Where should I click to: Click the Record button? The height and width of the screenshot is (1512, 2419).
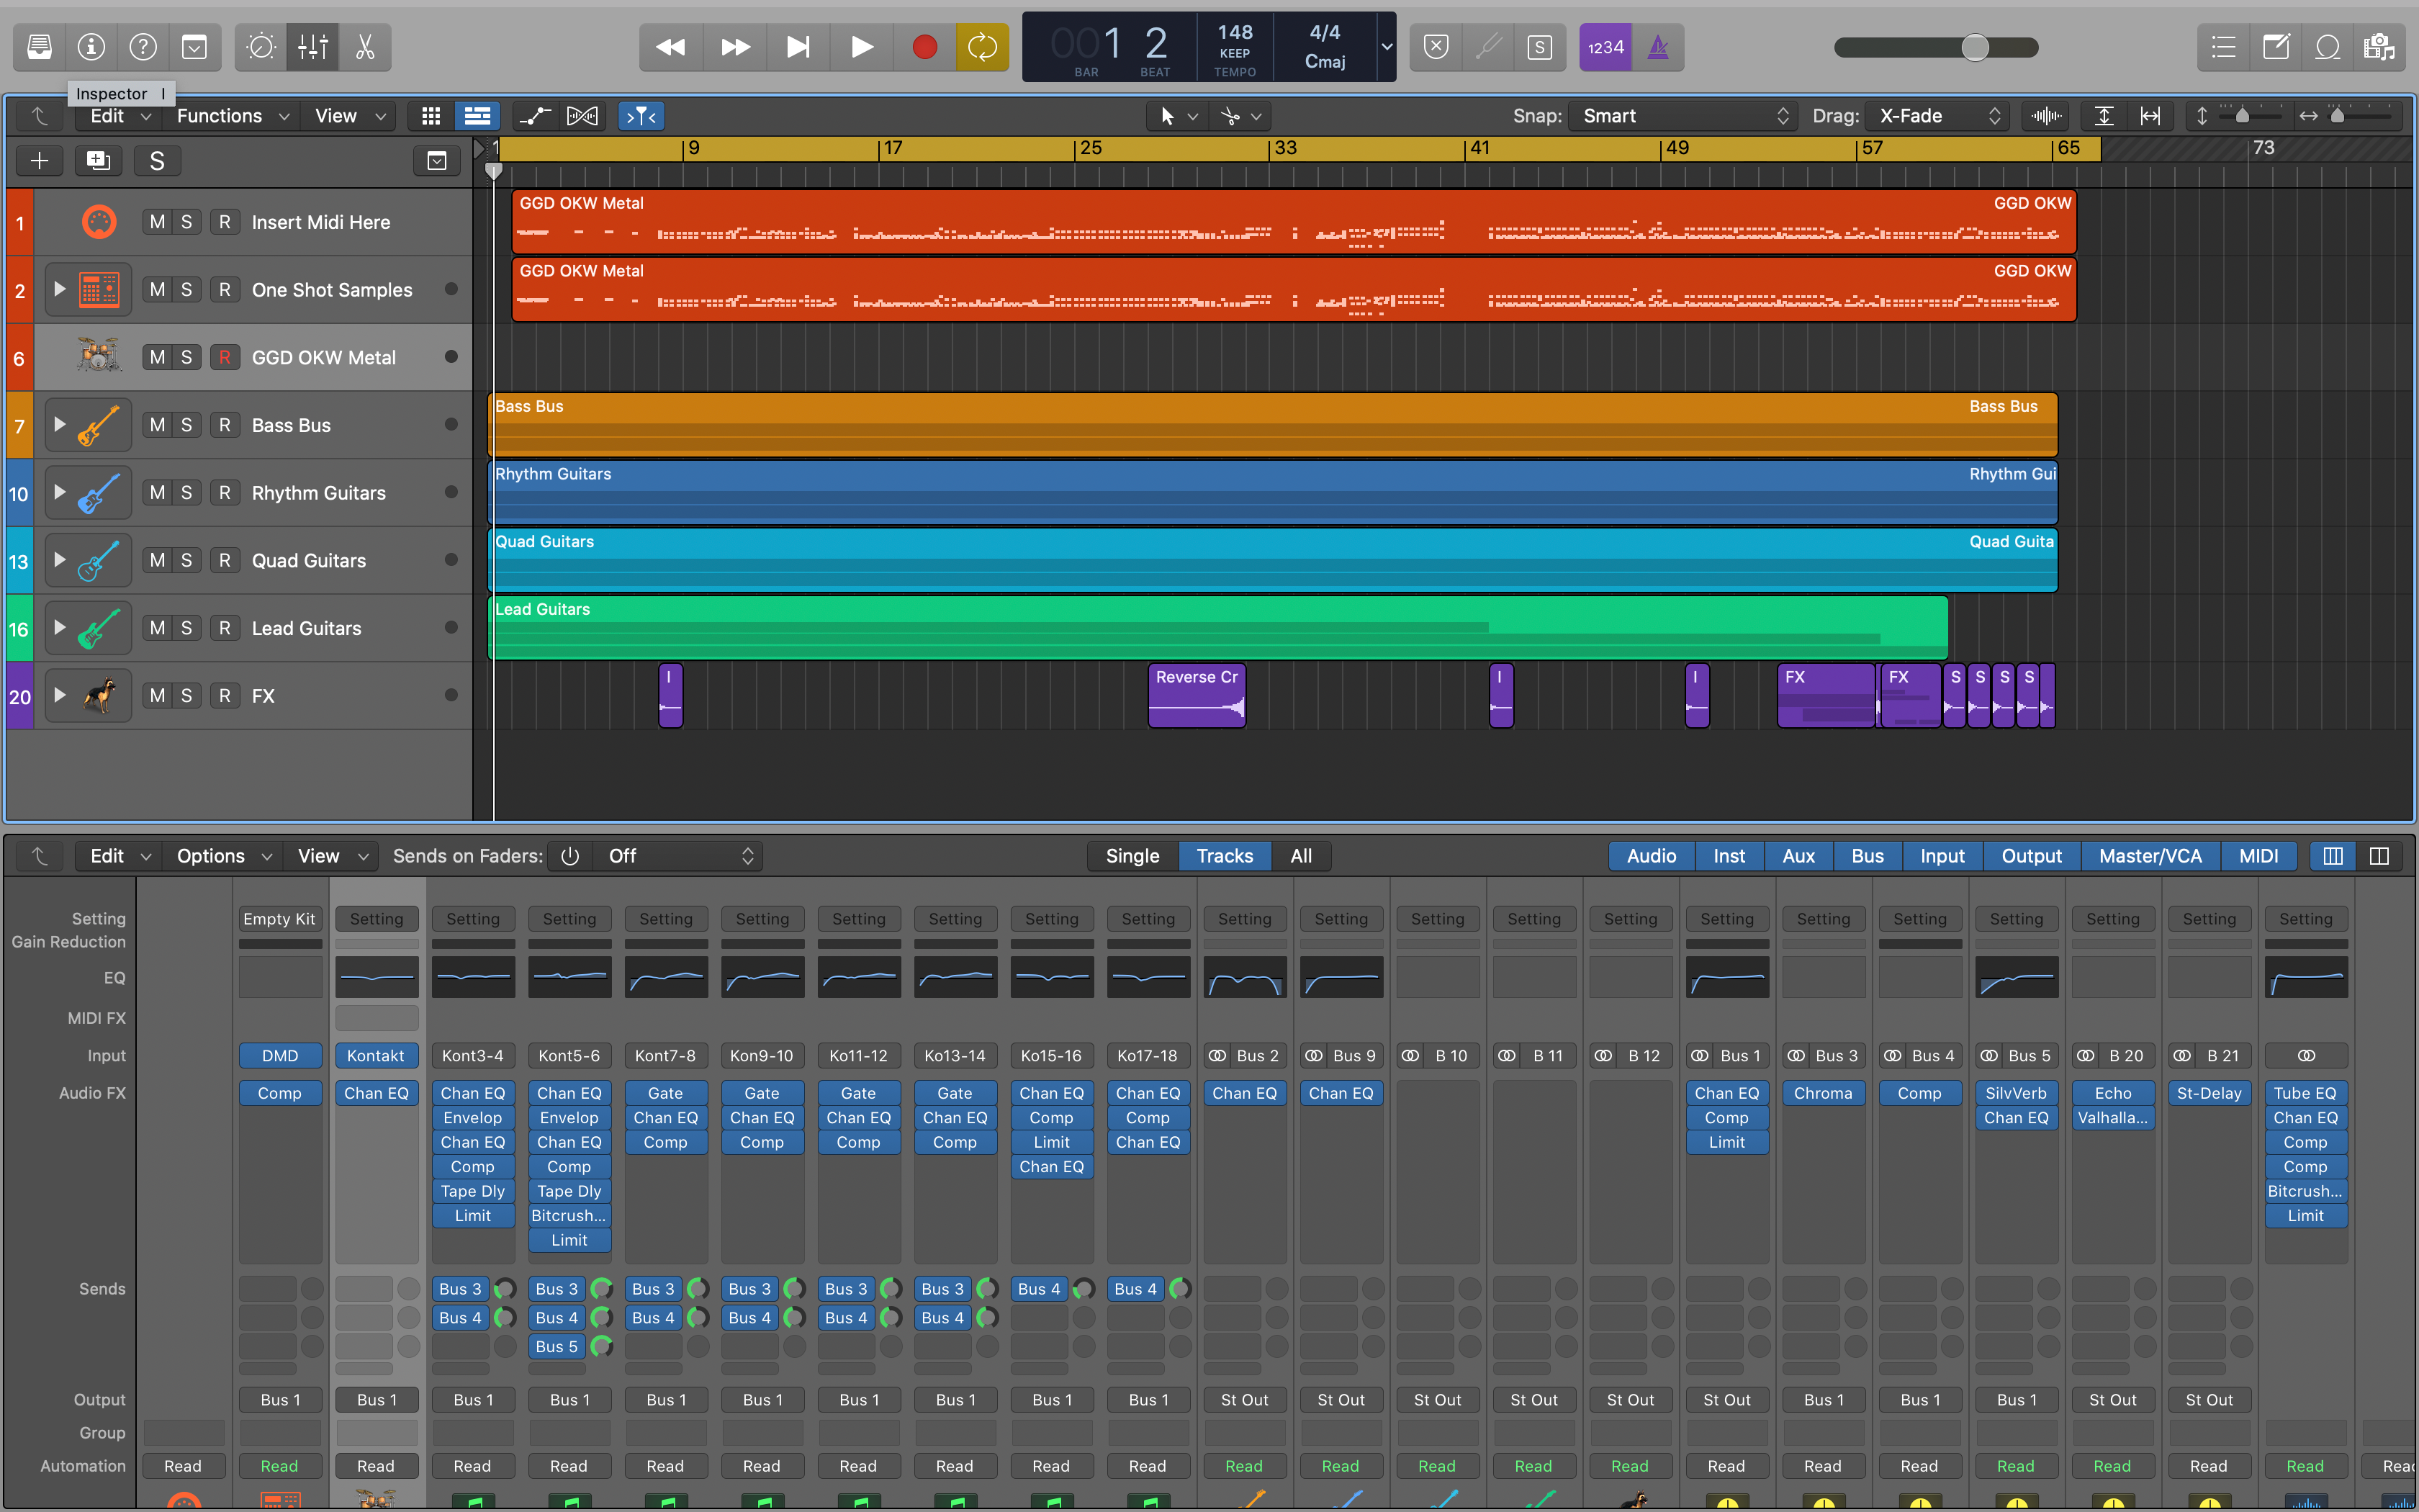click(924, 47)
